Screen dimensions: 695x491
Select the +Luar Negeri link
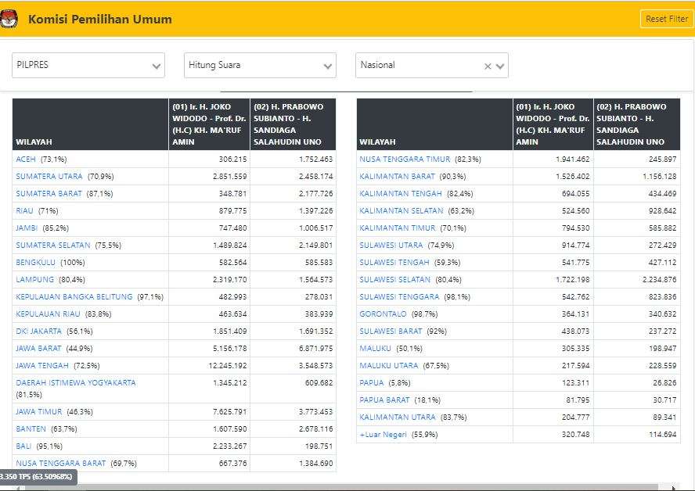[x=383, y=435]
